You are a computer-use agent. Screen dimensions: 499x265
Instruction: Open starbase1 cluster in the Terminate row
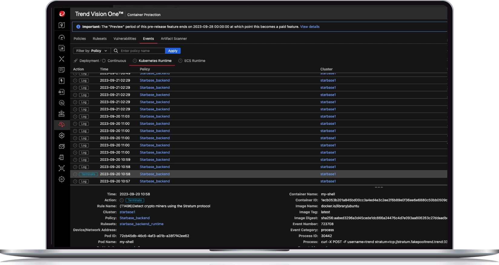point(328,174)
